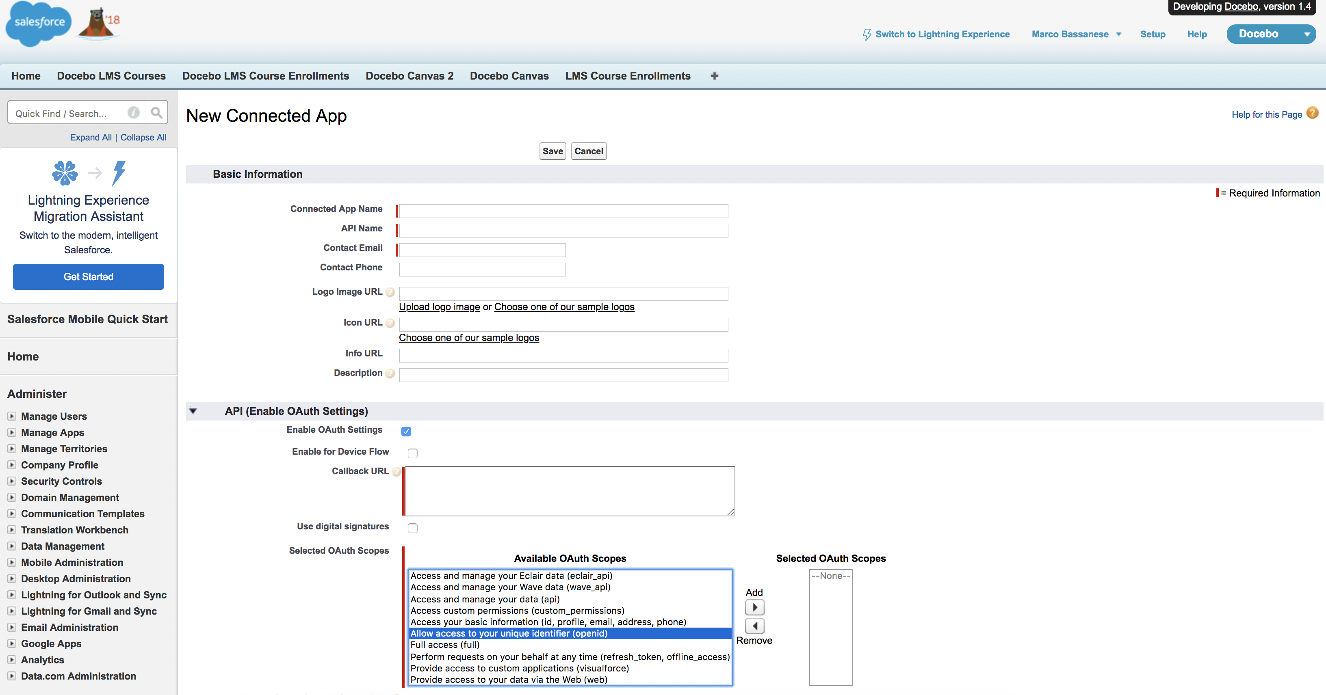This screenshot has height=695, width=1326.
Task: Open LMS Course Enrollments tab
Action: [x=628, y=76]
